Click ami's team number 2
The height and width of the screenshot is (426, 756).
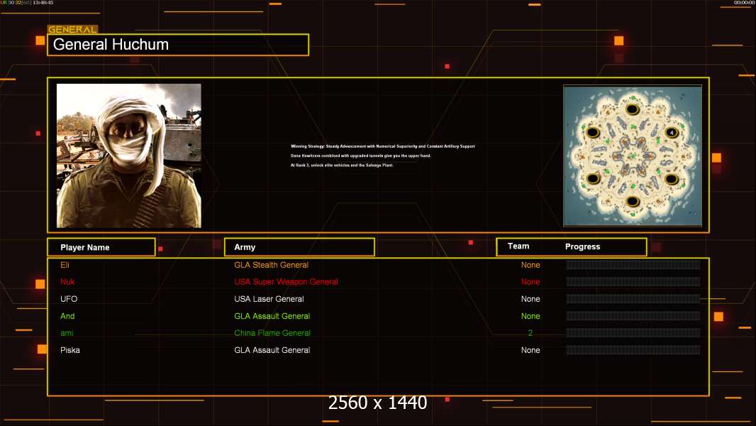click(530, 333)
